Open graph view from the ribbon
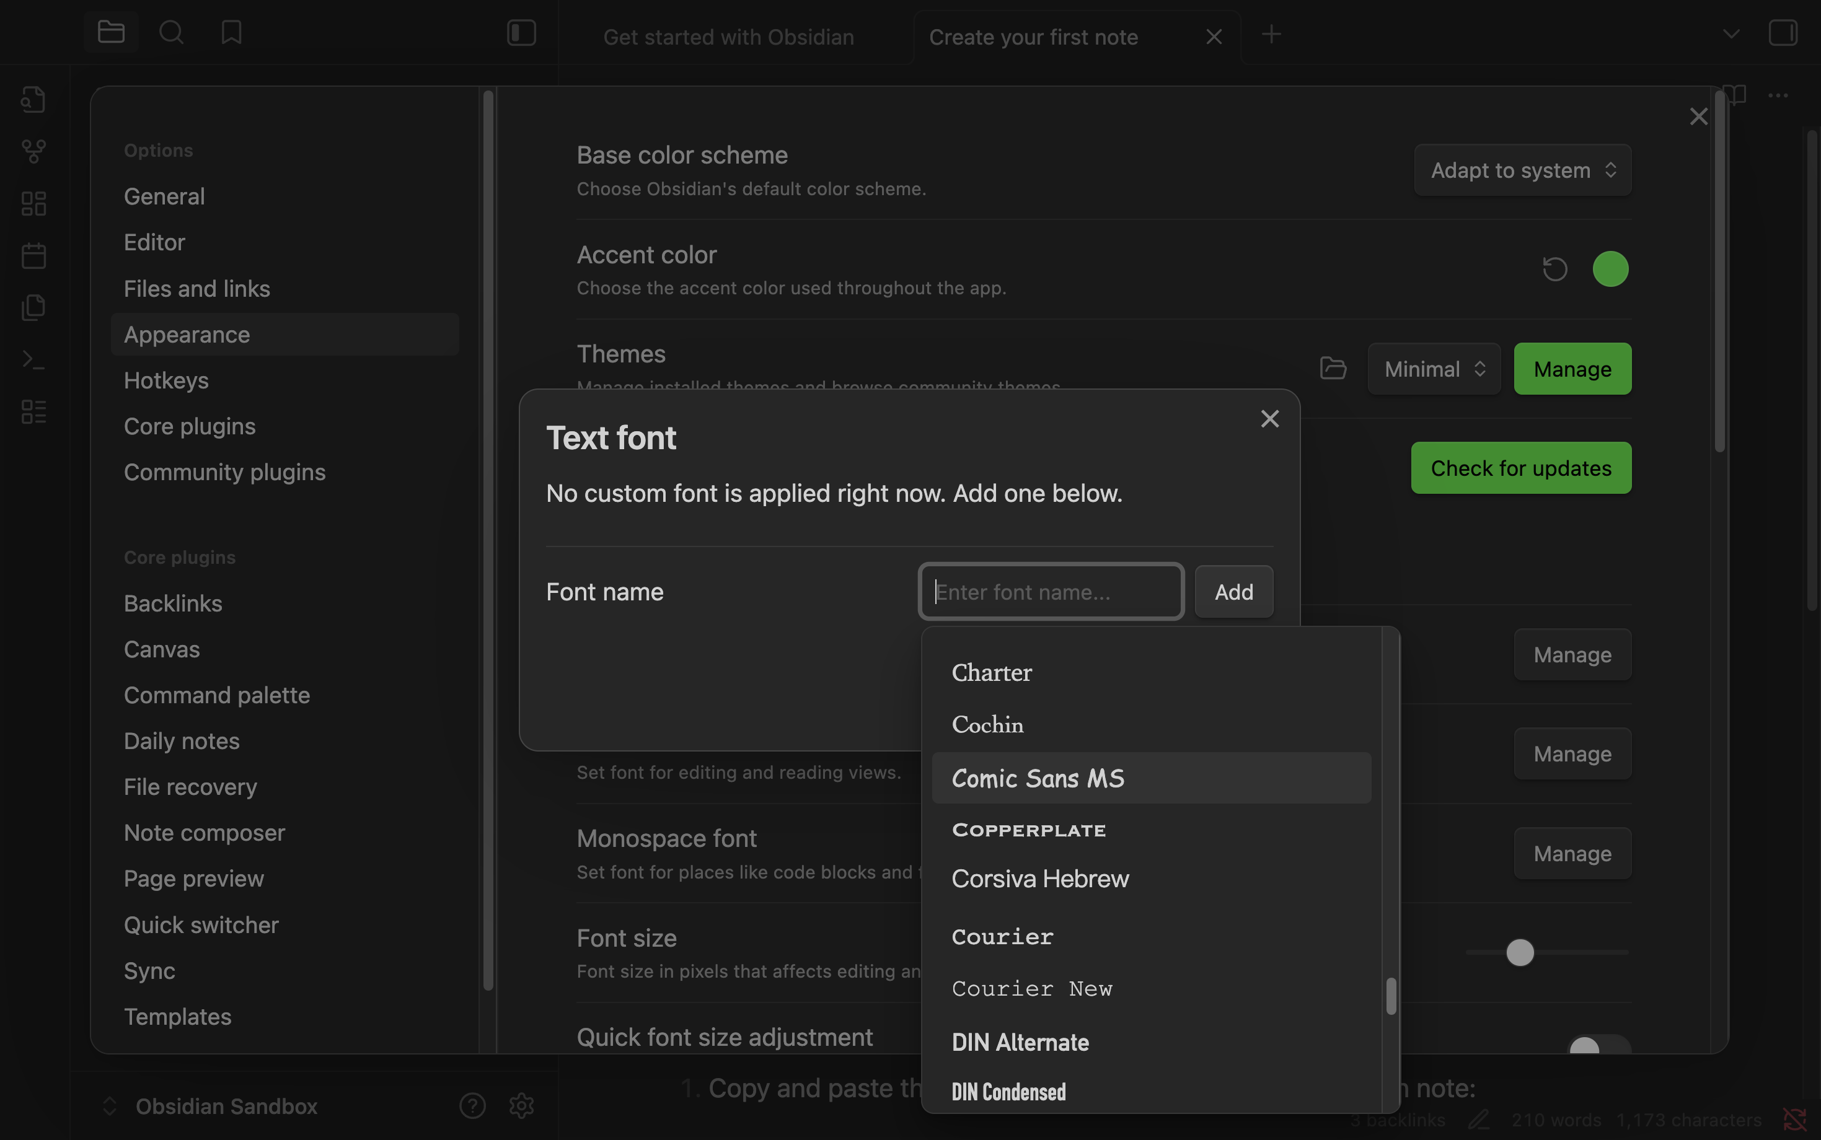The image size is (1821, 1140). coord(34,152)
